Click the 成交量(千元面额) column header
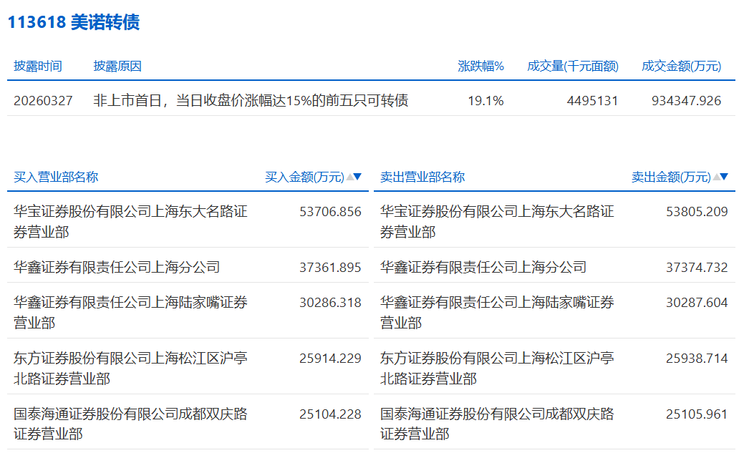 tap(572, 66)
